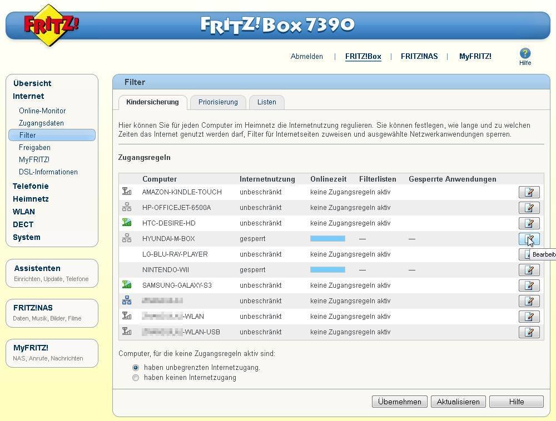Image resolution: width=556 pixels, height=421 pixels.
Task: Switch to the Priorisierung tab
Action: (x=218, y=102)
